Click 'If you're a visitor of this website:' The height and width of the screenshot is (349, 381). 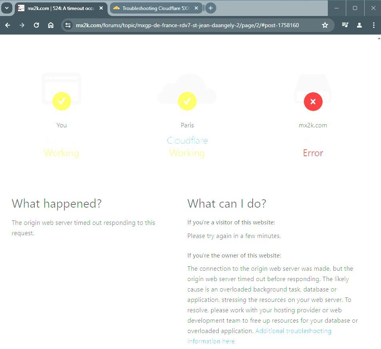(x=231, y=222)
